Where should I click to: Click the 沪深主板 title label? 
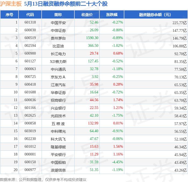pyautogui.click(x=11, y=4)
